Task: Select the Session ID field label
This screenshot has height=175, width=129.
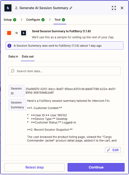Action: pos(16,91)
